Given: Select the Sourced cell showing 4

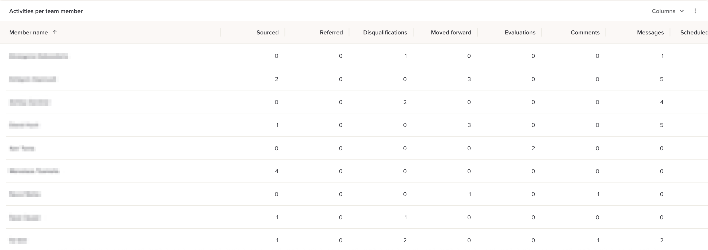Looking at the screenshot, I should pos(277,171).
